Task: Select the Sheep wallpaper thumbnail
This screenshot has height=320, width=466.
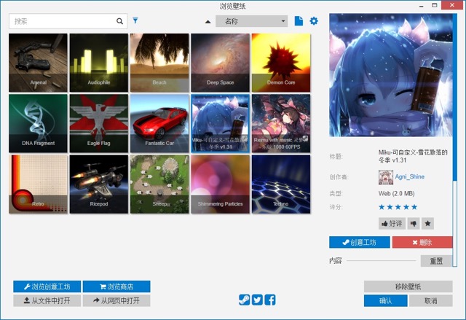Action: (159, 184)
